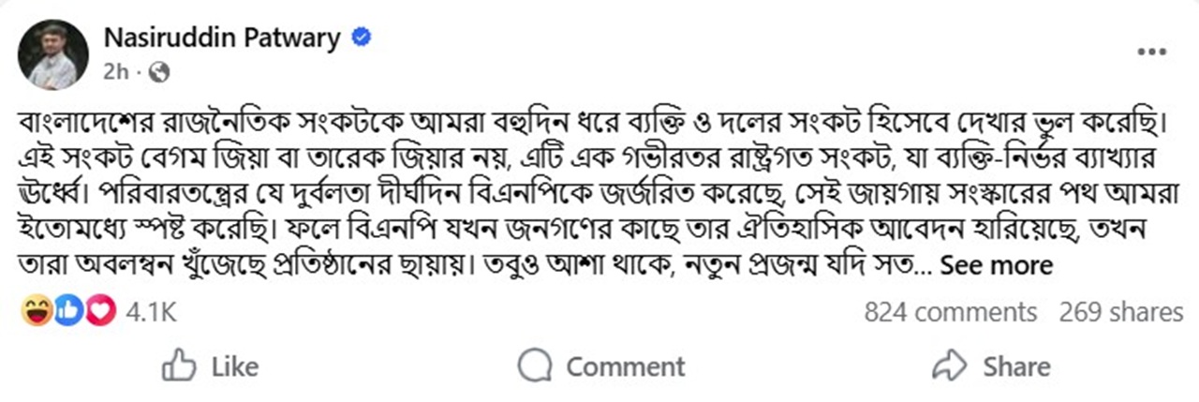Click the speech bubble Comment icon
The width and height of the screenshot is (1199, 402).
[536, 365]
